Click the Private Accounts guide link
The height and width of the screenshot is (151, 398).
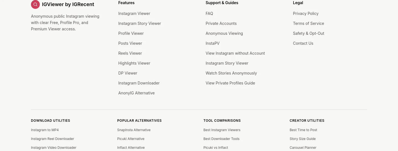tap(221, 23)
